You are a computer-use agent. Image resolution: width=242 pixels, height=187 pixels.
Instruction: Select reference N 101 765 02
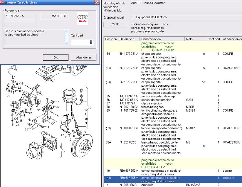tap(129, 110)
